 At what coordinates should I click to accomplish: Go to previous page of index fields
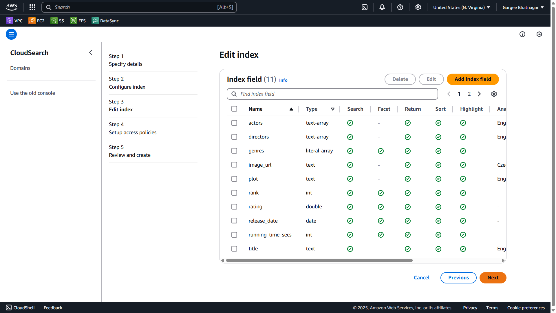coord(449,94)
